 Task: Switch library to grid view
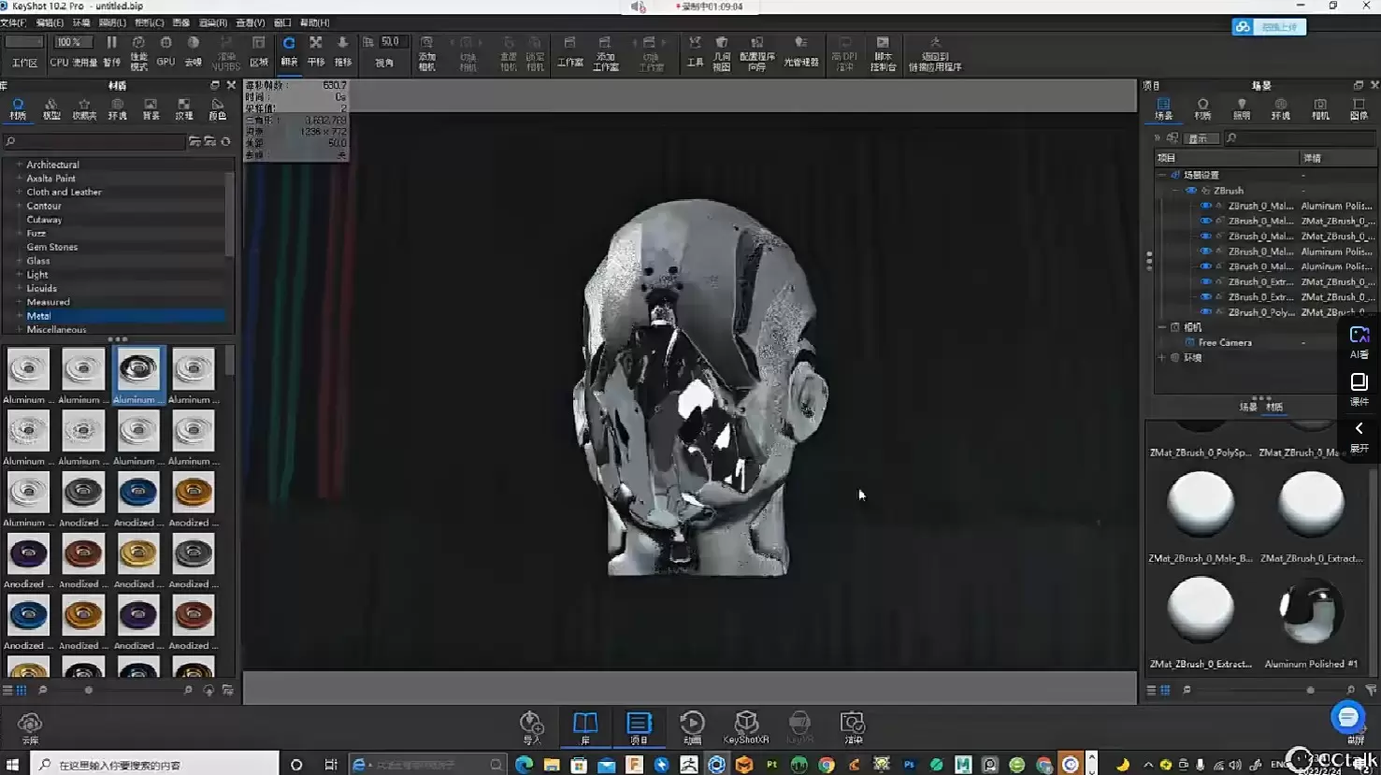point(21,690)
